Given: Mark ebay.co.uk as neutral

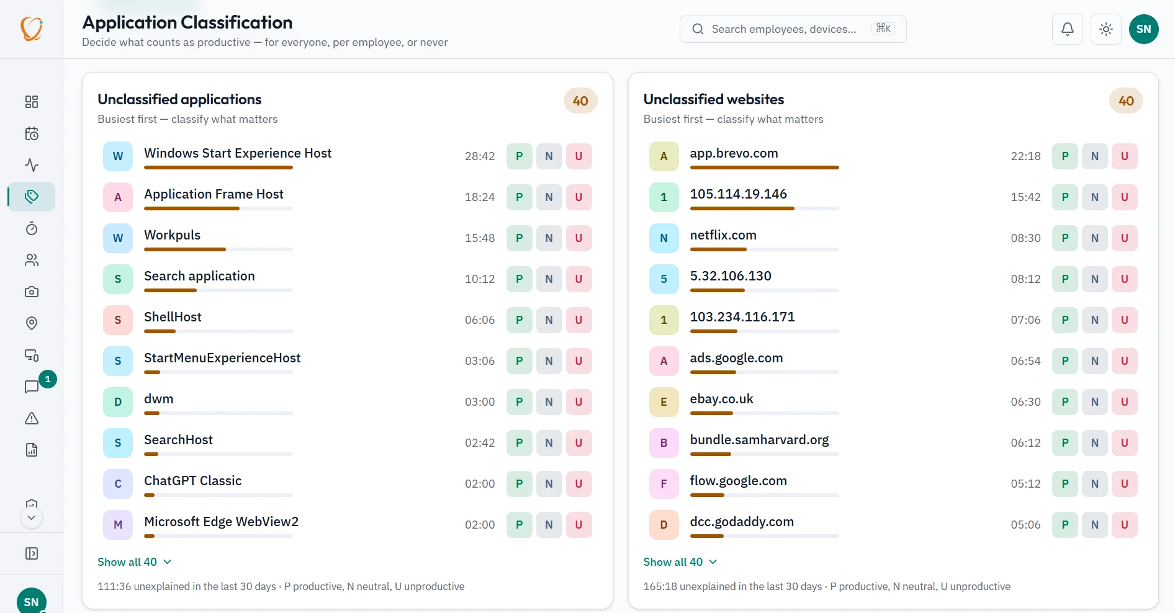Looking at the screenshot, I should [1095, 402].
